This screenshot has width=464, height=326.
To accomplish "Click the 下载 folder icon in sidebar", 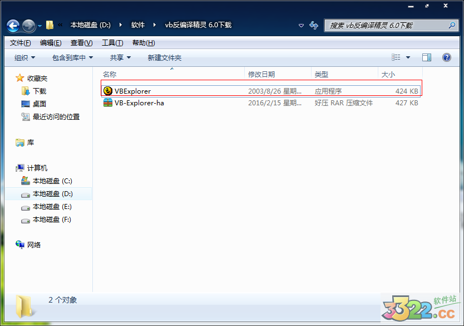I will pos(26,91).
